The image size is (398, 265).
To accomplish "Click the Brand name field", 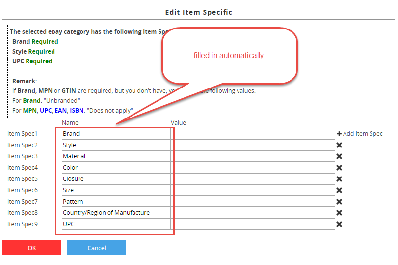I will [x=116, y=134].
